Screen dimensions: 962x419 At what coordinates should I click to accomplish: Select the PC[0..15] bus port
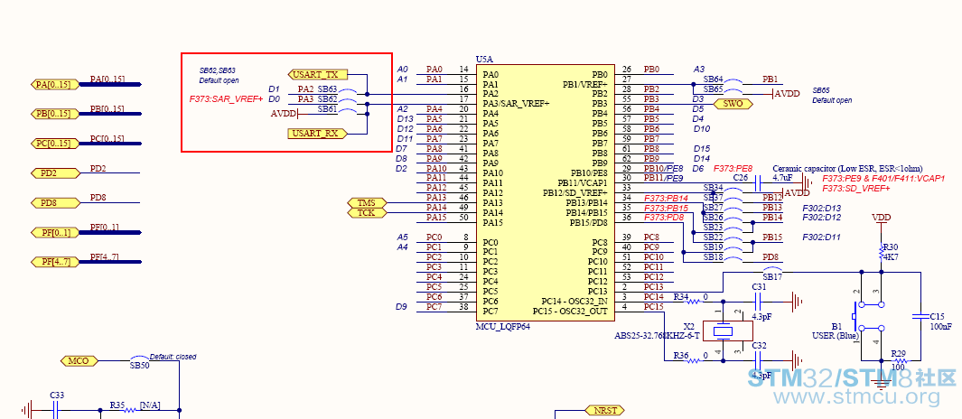54,144
